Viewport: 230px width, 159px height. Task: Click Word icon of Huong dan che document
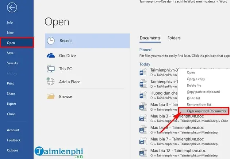[x=143, y=95]
